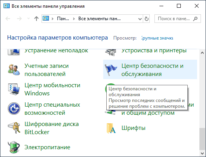Open 'Учетные записи пользователей' link

click(47, 70)
